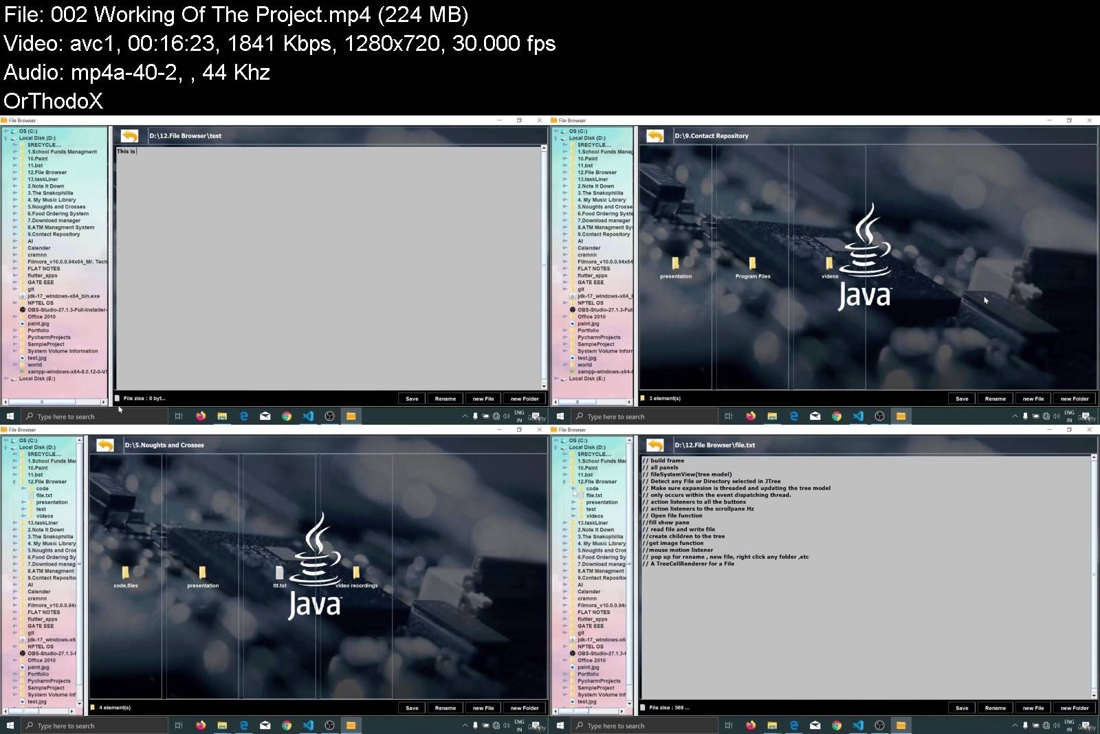Open the ttt.txt file icon

pyautogui.click(x=279, y=572)
